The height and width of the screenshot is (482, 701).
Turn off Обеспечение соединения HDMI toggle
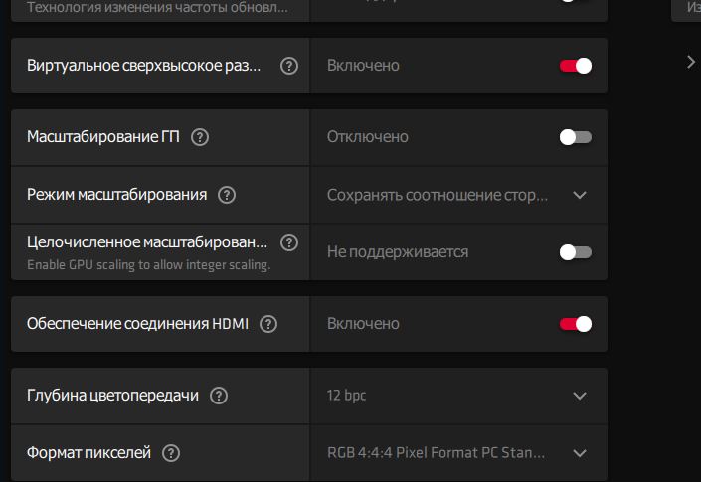(576, 324)
